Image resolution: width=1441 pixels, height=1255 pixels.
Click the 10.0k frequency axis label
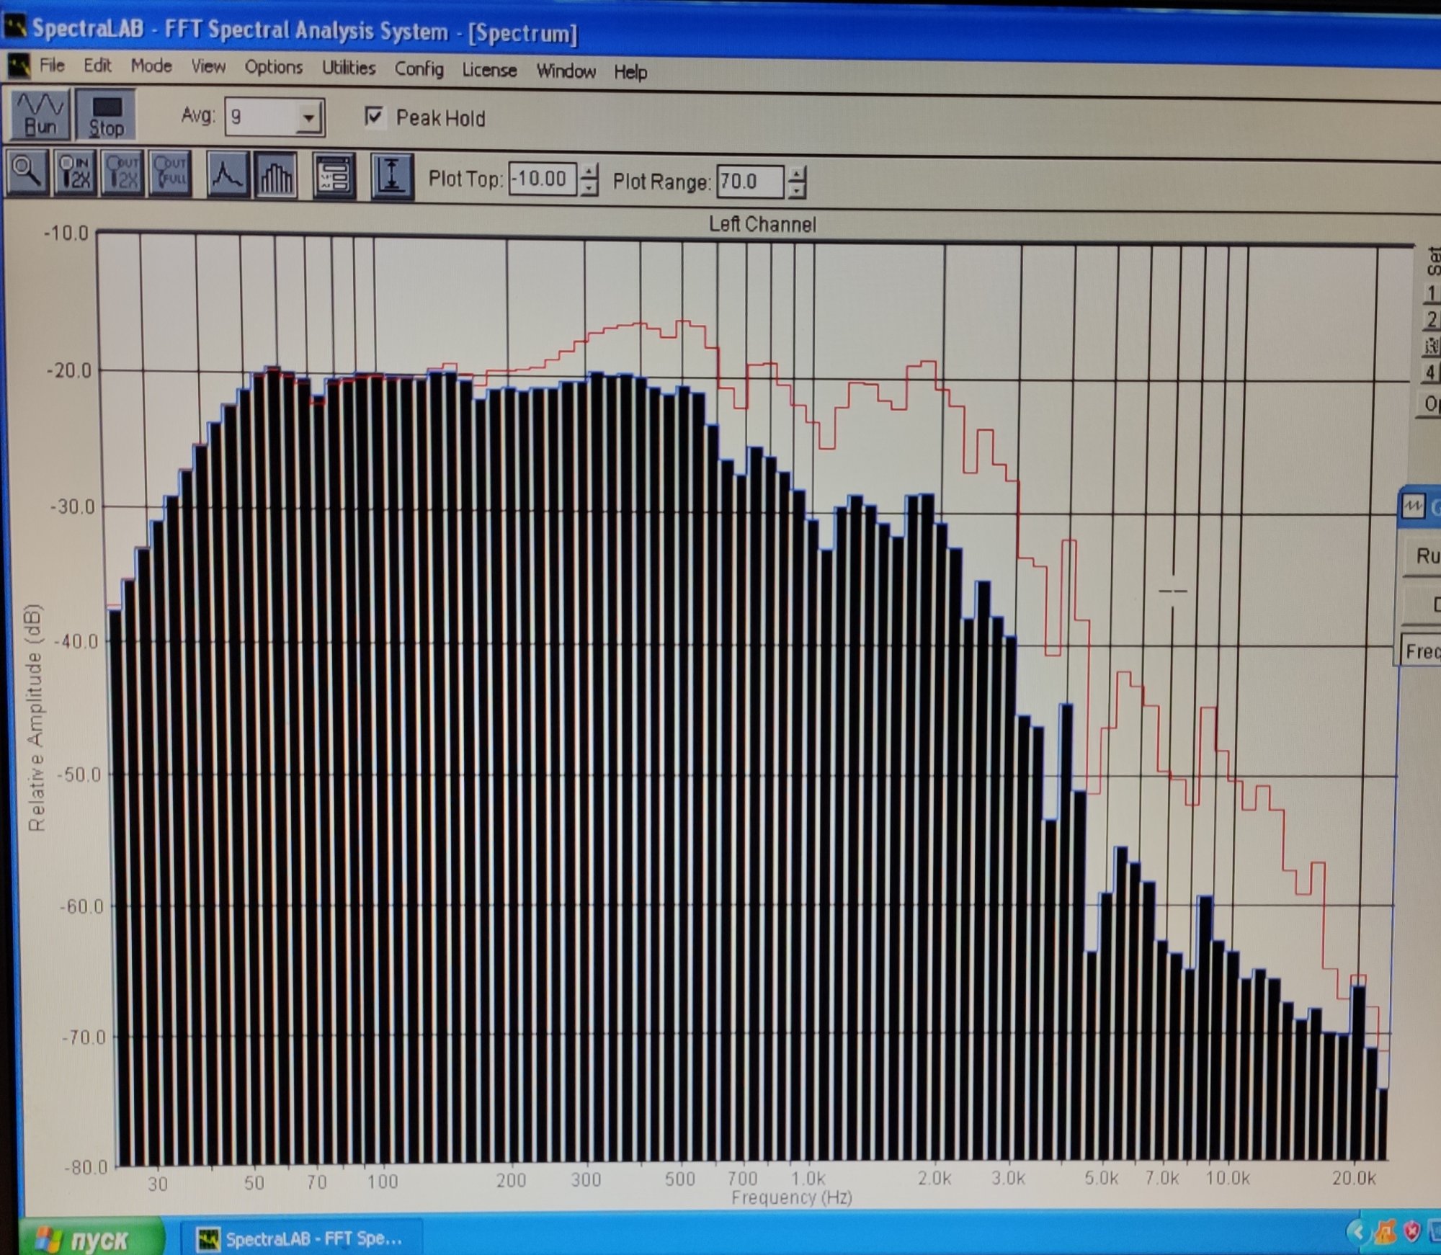[1228, 1179]
